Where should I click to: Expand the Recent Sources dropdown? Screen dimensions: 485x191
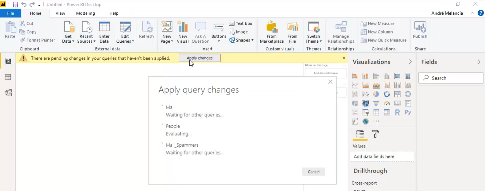coord(86,32)
